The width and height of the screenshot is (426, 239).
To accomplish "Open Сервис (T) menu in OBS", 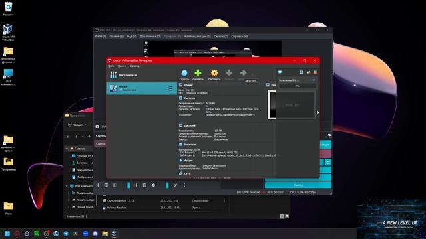I will pos(221,36).
